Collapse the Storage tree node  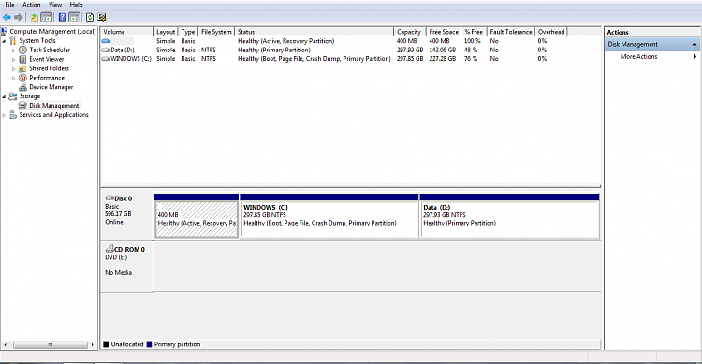(4, 96)
